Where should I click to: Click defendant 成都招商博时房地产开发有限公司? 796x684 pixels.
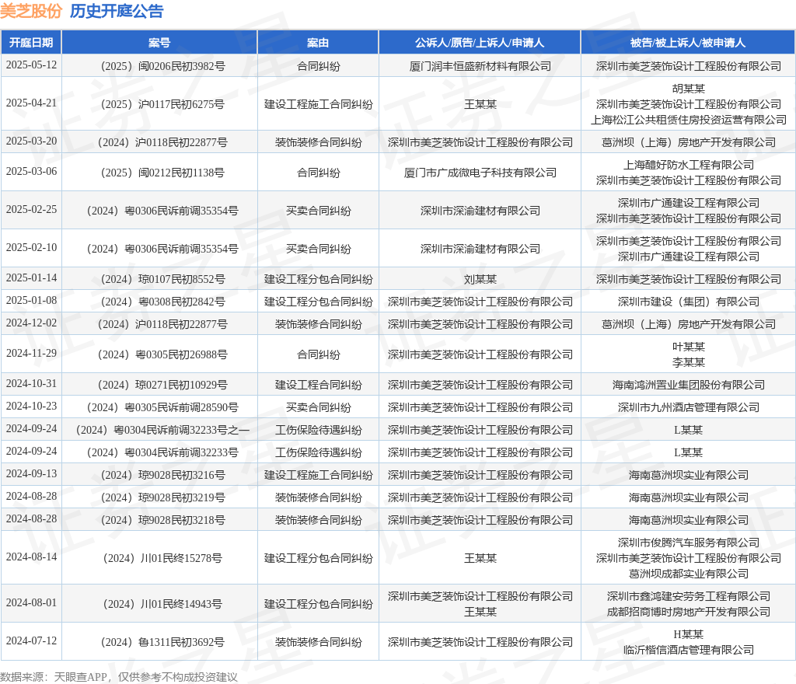click(689, 612)
